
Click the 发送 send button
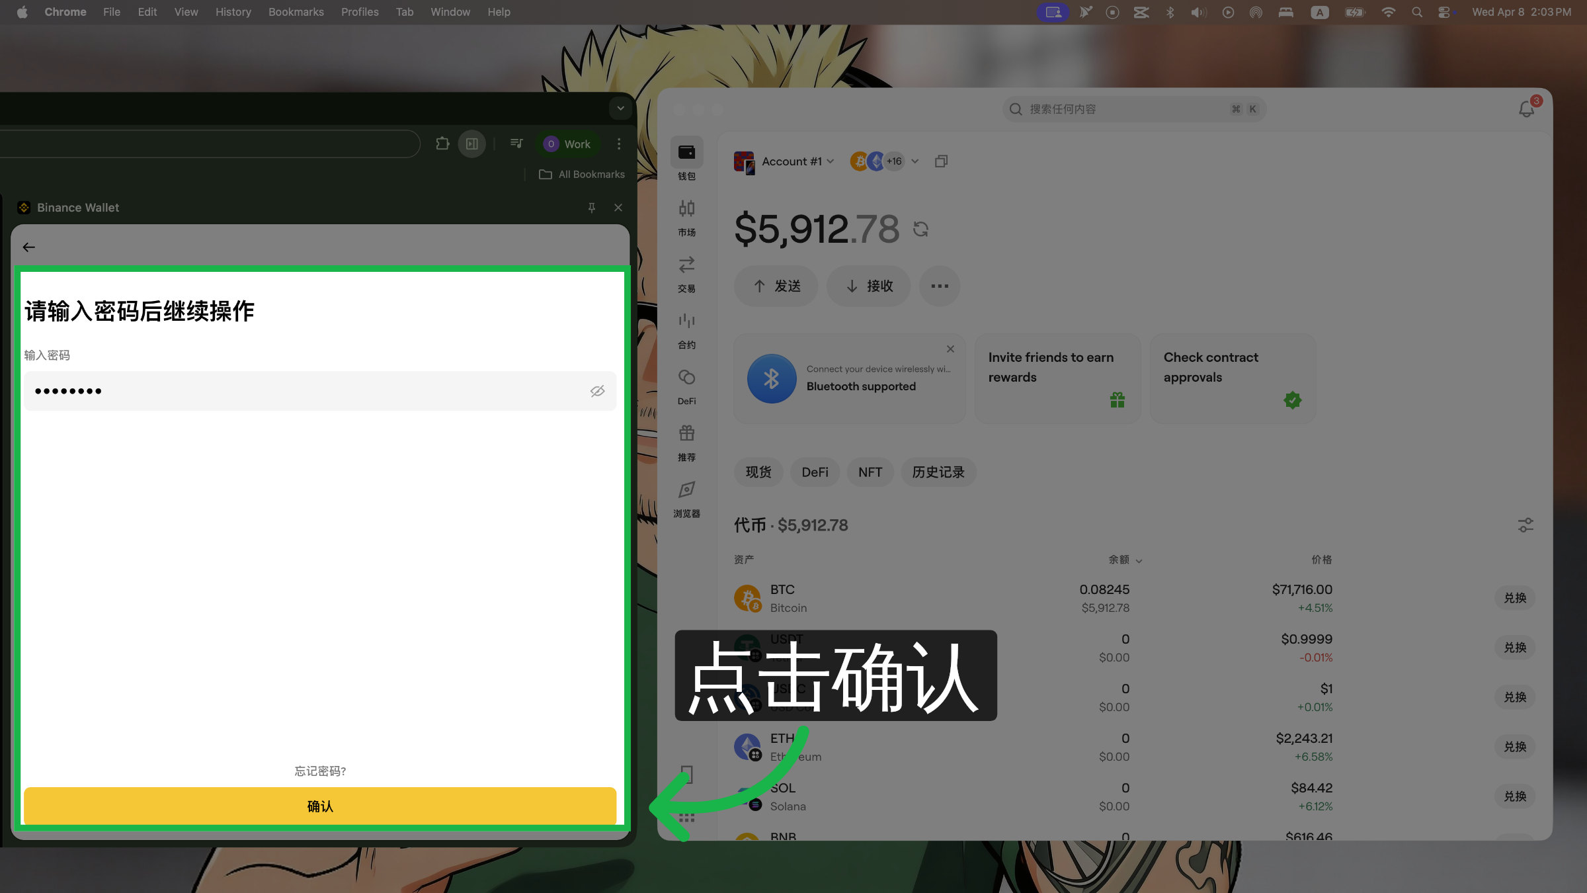coord(776,286)
